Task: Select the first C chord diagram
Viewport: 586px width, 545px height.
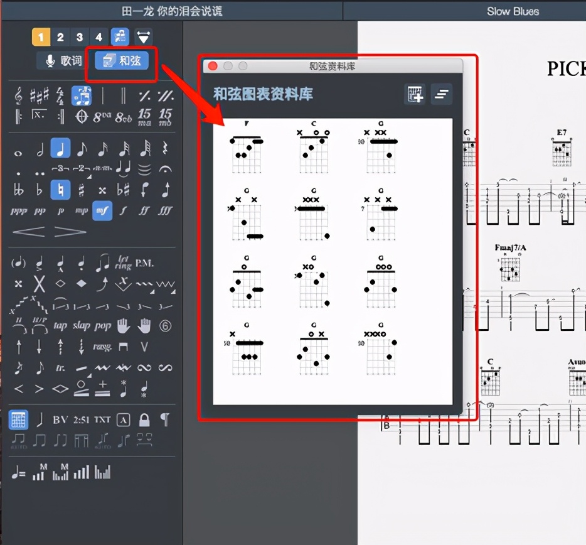Action: pos(314,148)
